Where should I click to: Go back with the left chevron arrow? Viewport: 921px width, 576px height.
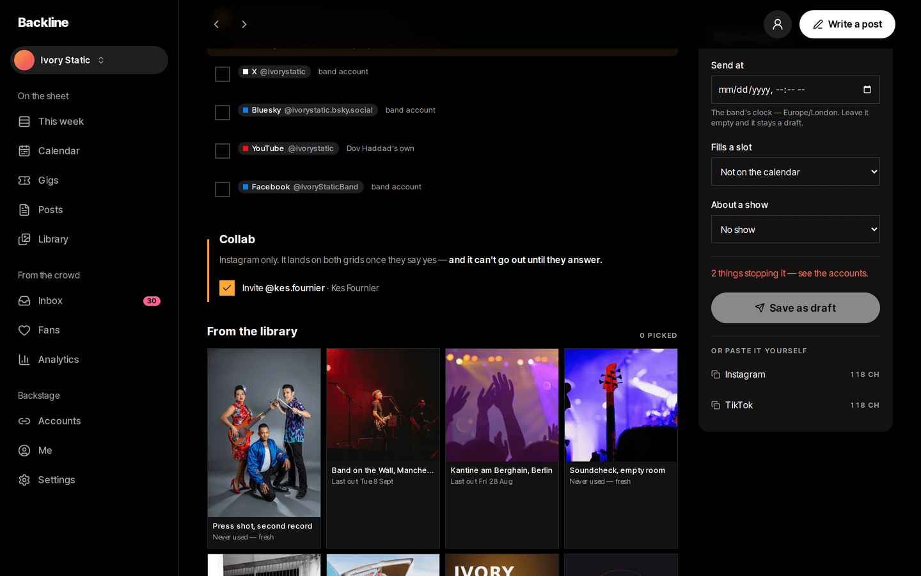216,24
